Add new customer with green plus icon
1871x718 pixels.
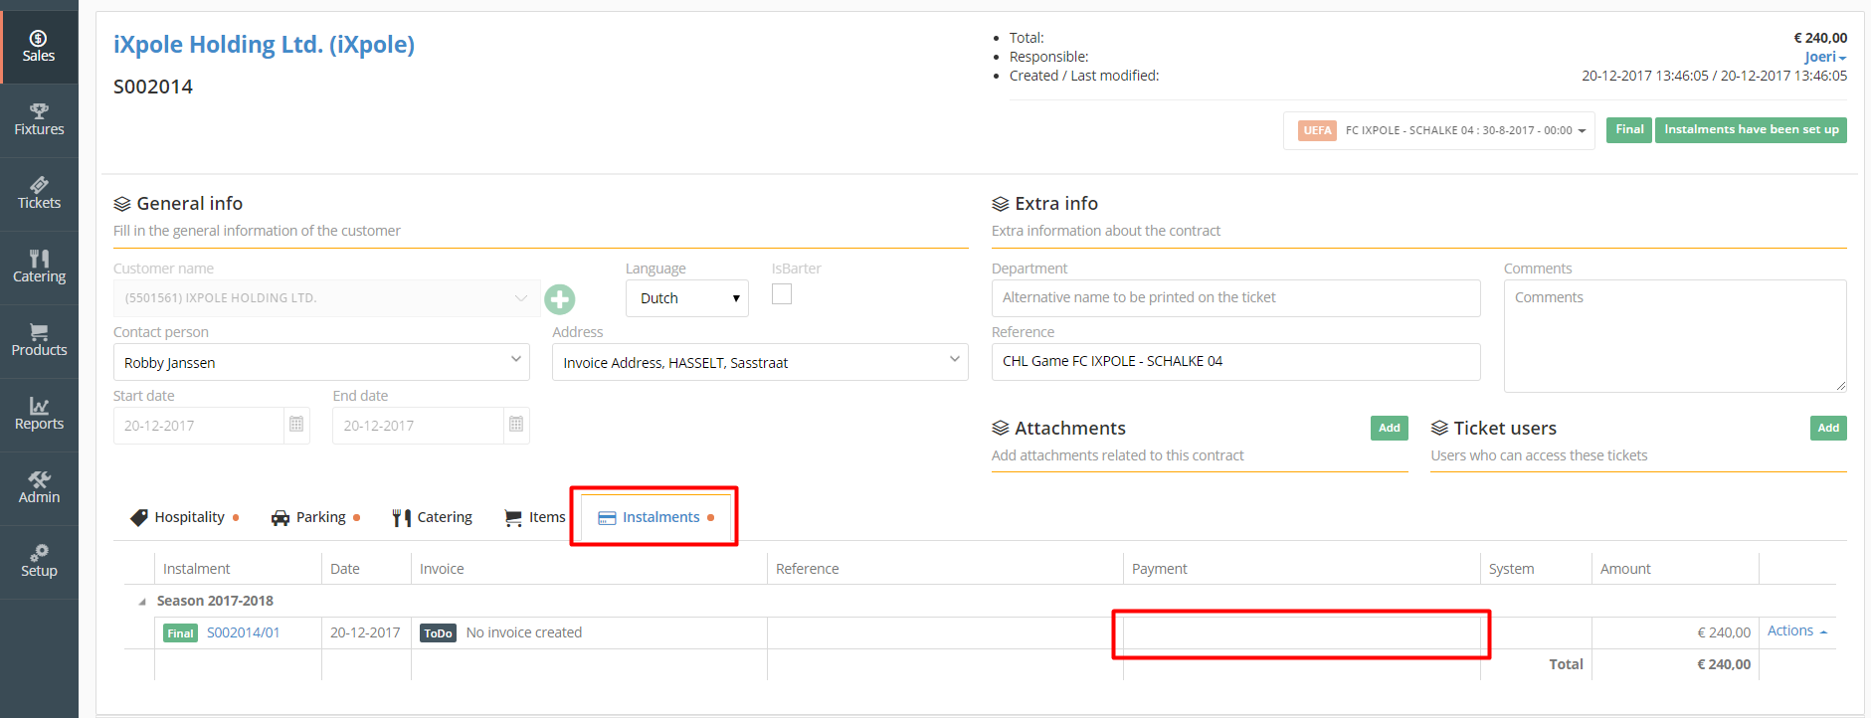pos(560,299)
